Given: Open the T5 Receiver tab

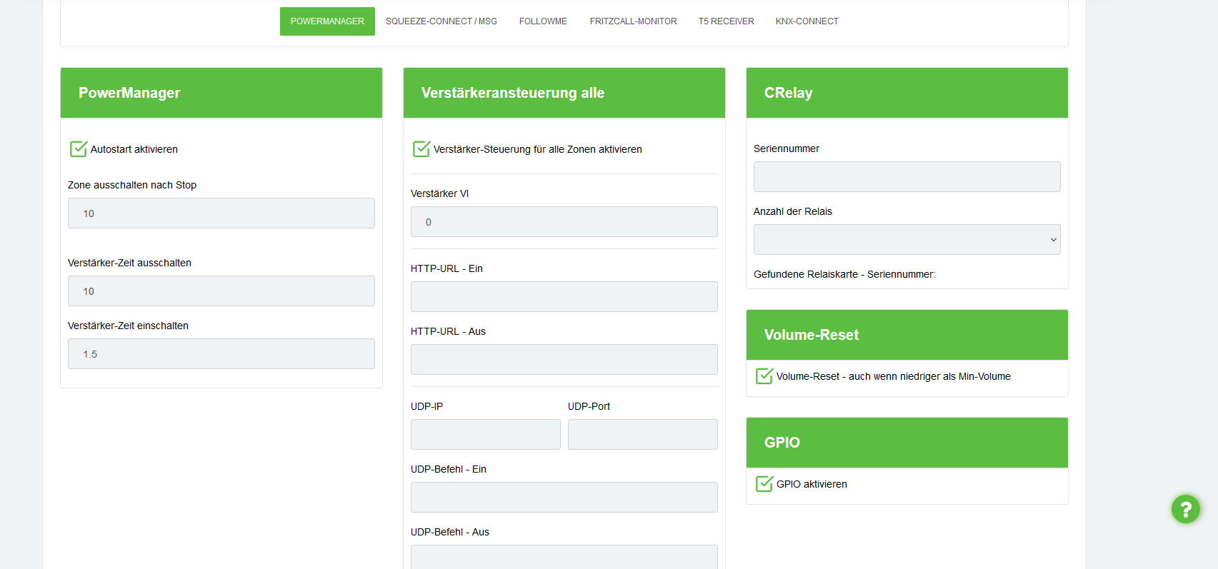Looking at the screenshot, I should (726, 21).
